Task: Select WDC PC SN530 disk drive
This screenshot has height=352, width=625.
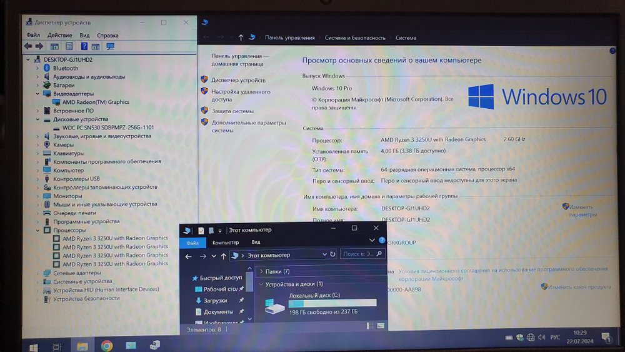Action: [x=108, y=128]
